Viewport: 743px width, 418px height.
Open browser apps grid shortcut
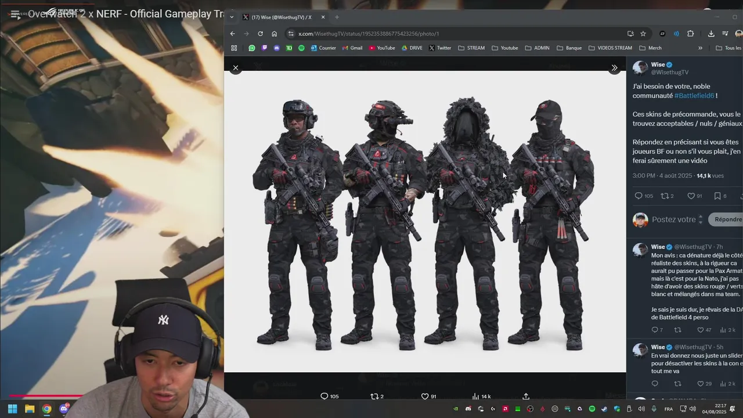[x=234, y=48]
